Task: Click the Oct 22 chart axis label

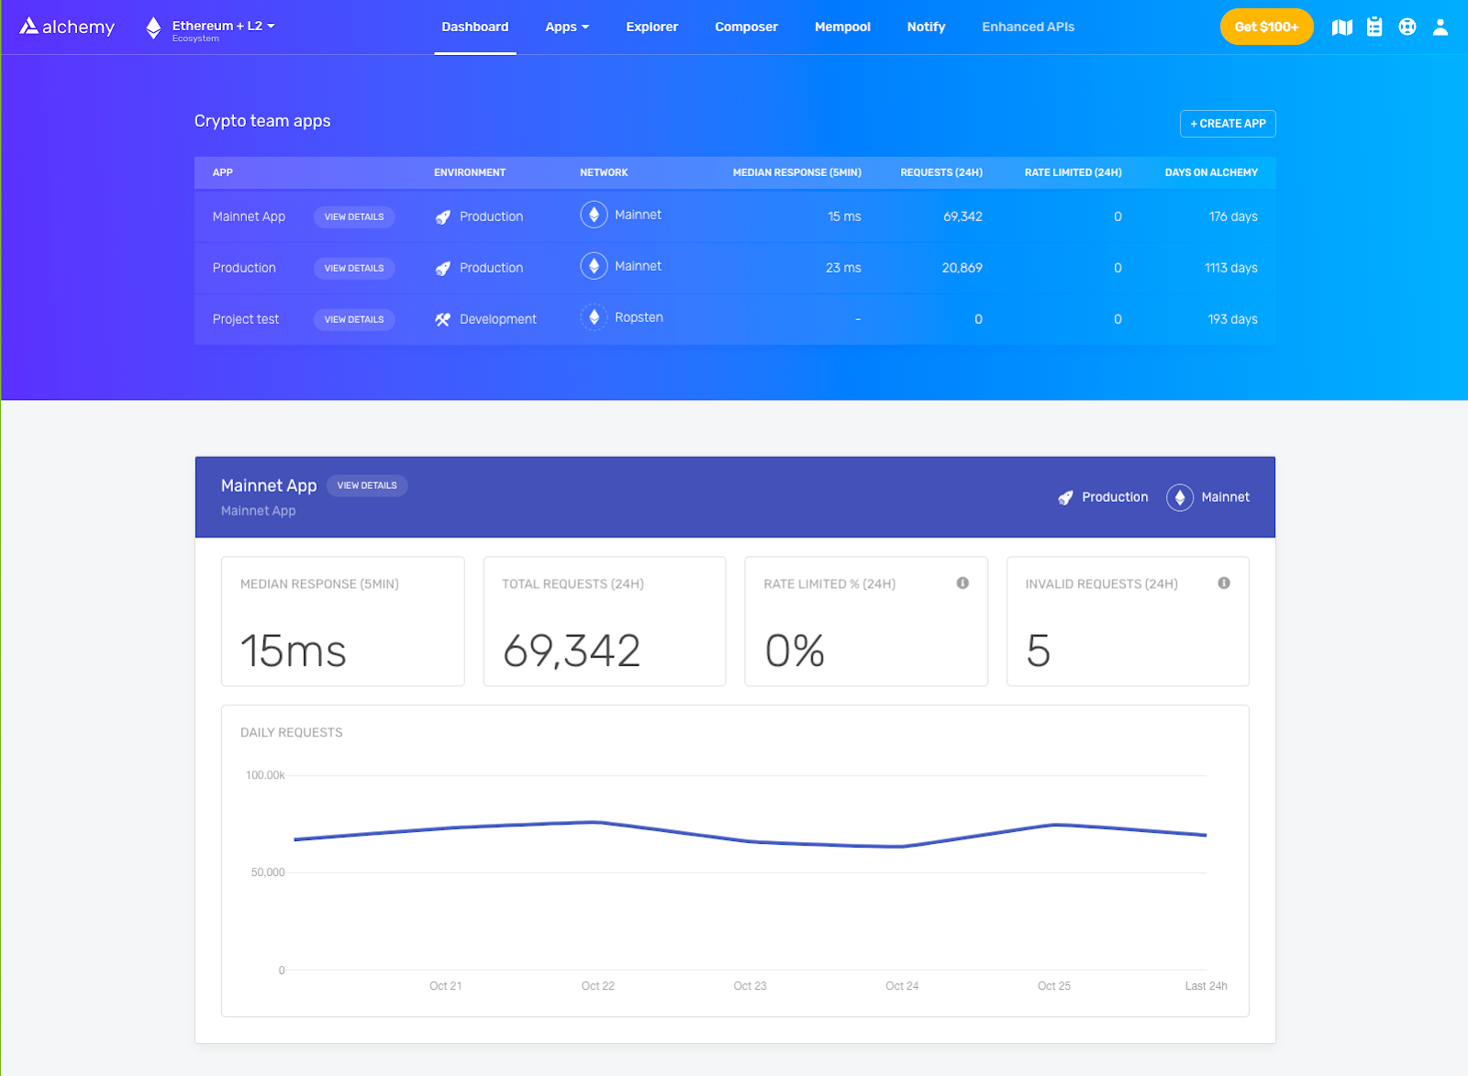Action: point(598,986)
